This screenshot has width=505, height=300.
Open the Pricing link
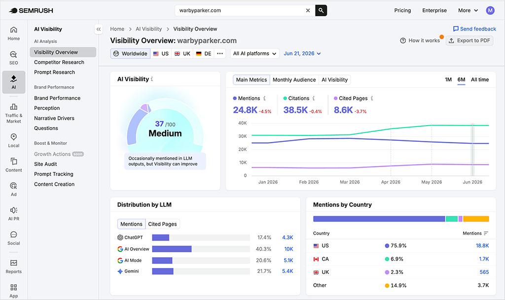coord(402,11)
